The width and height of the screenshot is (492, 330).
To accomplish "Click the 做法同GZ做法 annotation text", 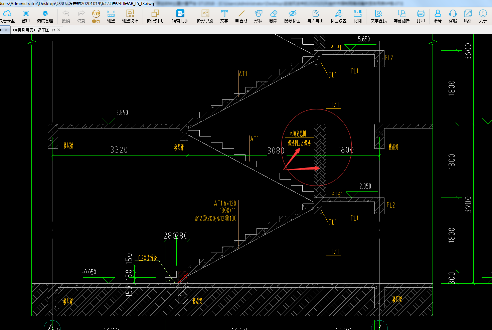I will 299,143.
